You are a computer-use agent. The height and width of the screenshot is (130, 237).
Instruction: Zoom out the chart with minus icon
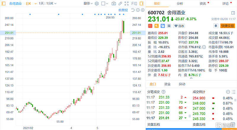pyautogui.click(x=138, y=10)
